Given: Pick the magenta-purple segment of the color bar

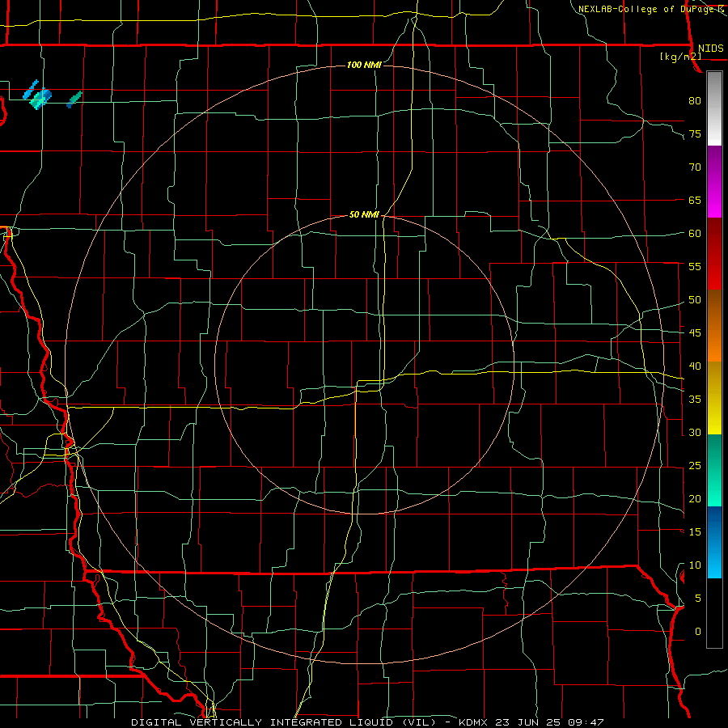Looking at the screenshot, I should 714,181.
